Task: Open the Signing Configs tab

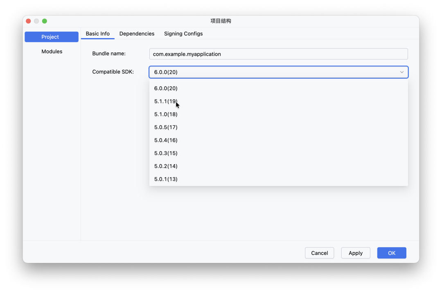Action: point(183,34)
